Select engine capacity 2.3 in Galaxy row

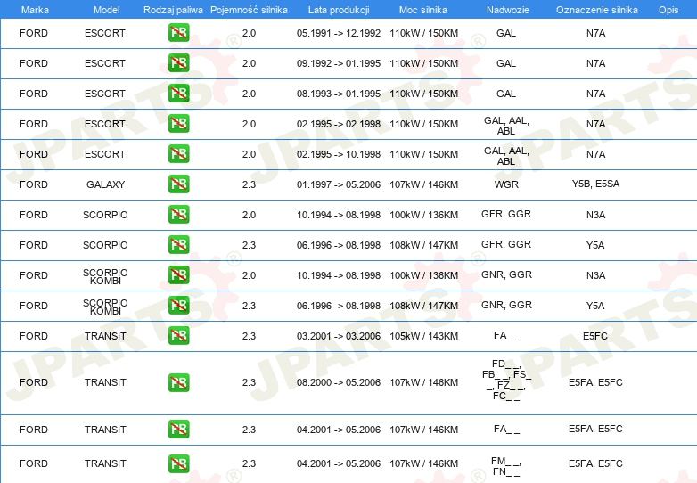click(x=249, y=184)
